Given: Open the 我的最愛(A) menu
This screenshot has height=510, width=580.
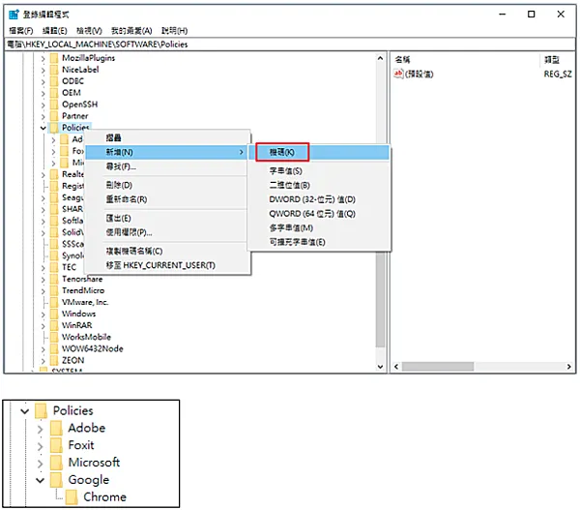Looking at the screenshot, I should tap(131, 31).
